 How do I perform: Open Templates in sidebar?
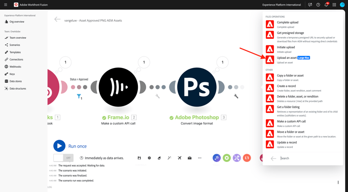click(13, 52)
